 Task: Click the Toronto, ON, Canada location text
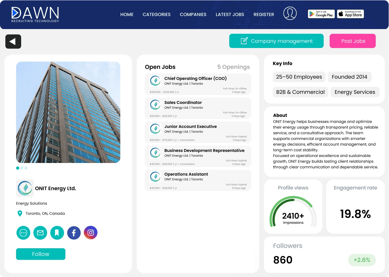coord(45,214)
